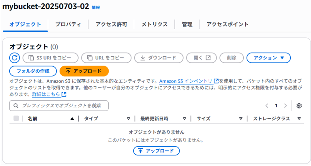Go to next page arrow
The height and width of the screenshot is (166, 311).
pyautogui.click(x=285, y=106)
